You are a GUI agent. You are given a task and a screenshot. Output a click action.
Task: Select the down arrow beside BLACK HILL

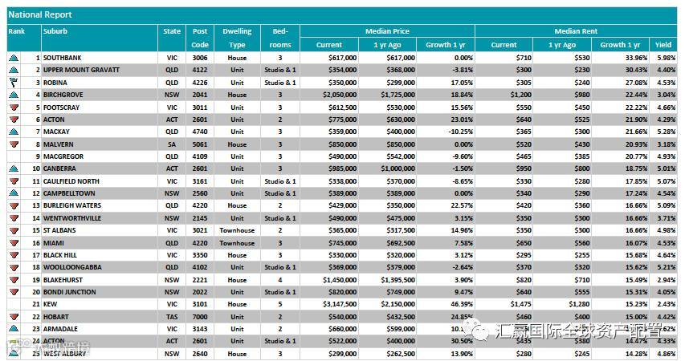(x=14, y=255)
